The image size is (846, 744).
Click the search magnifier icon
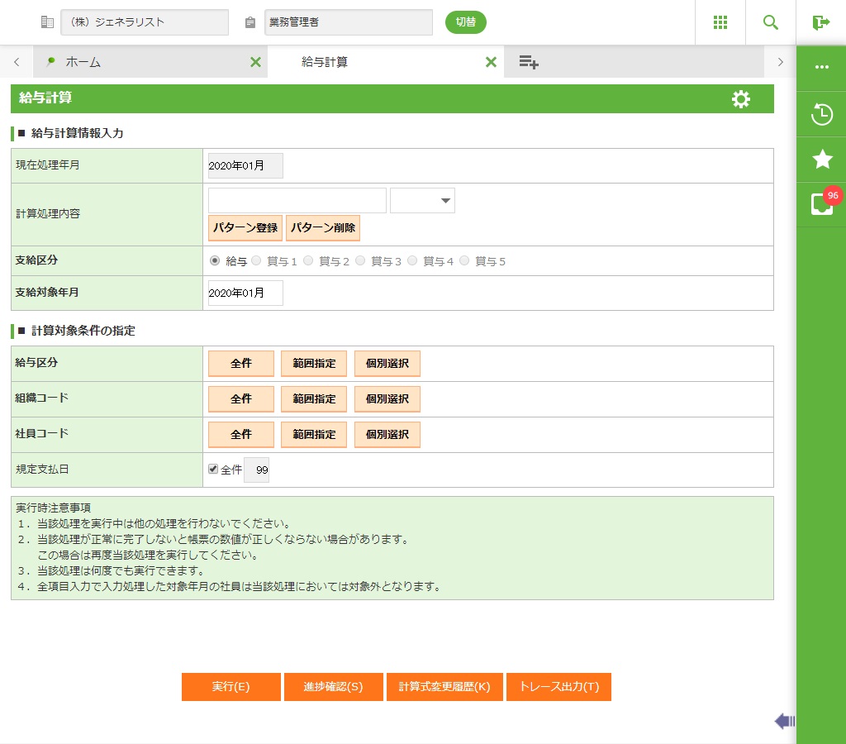pyautogui.click(x=770, y=22)
